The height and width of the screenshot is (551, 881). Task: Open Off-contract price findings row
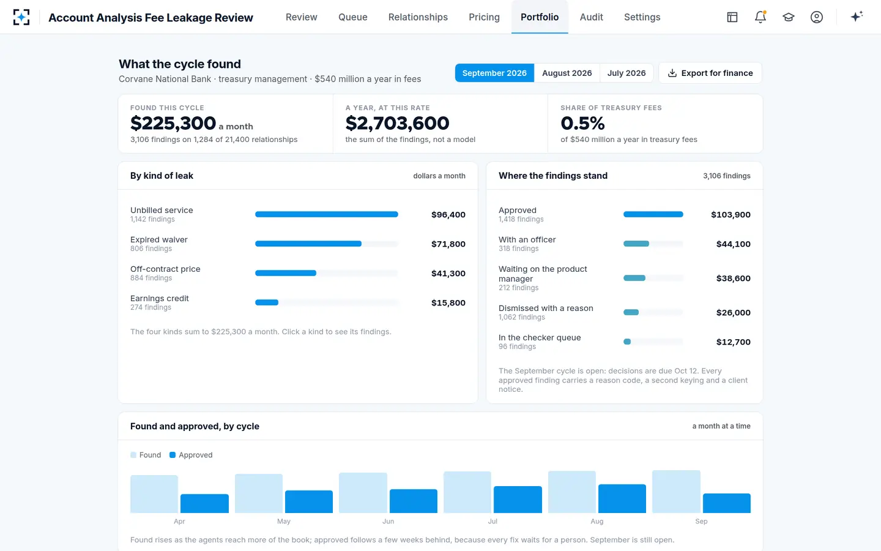click(298, 273)
